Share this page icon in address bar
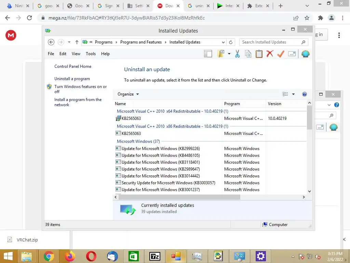The image size is (350, 263). tap(296, 18)
